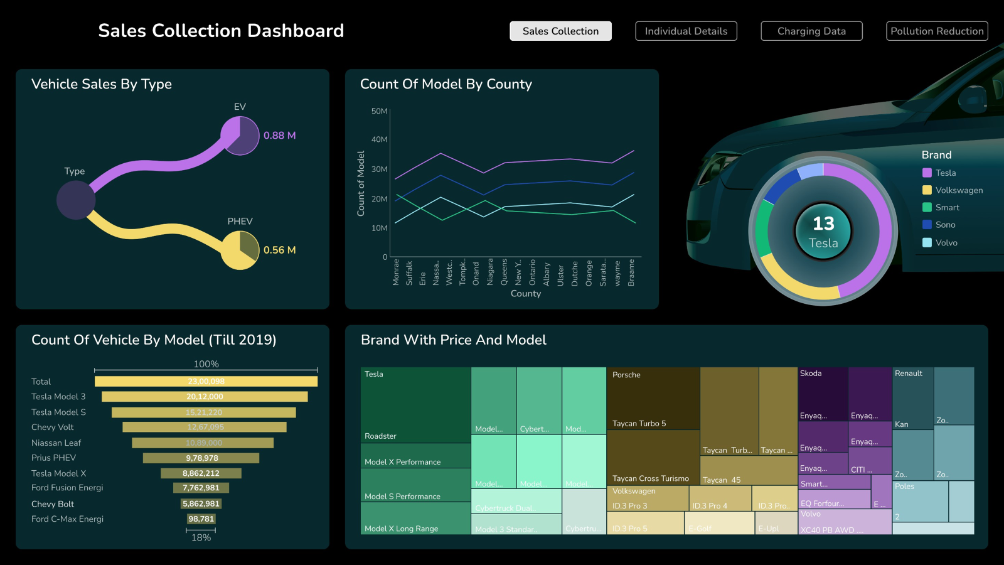Click the Queens county axis label

[x=504, y=272]
